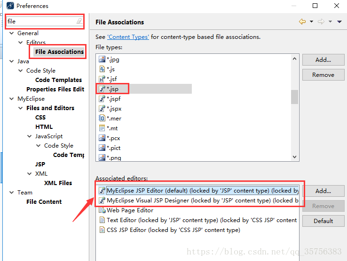Select the JSP preference page

(x=40, y=164)
